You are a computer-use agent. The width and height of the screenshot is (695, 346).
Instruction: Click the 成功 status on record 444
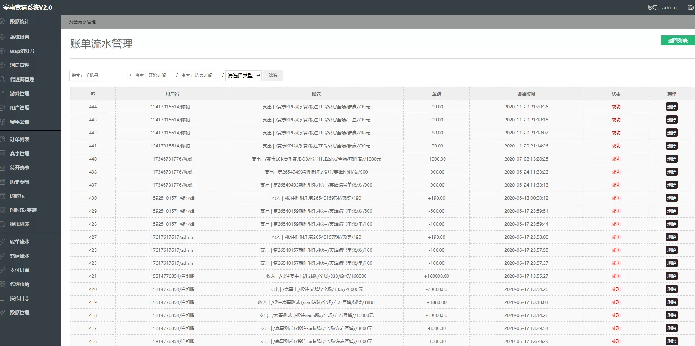pyautogui.click(x=616, y=107)
